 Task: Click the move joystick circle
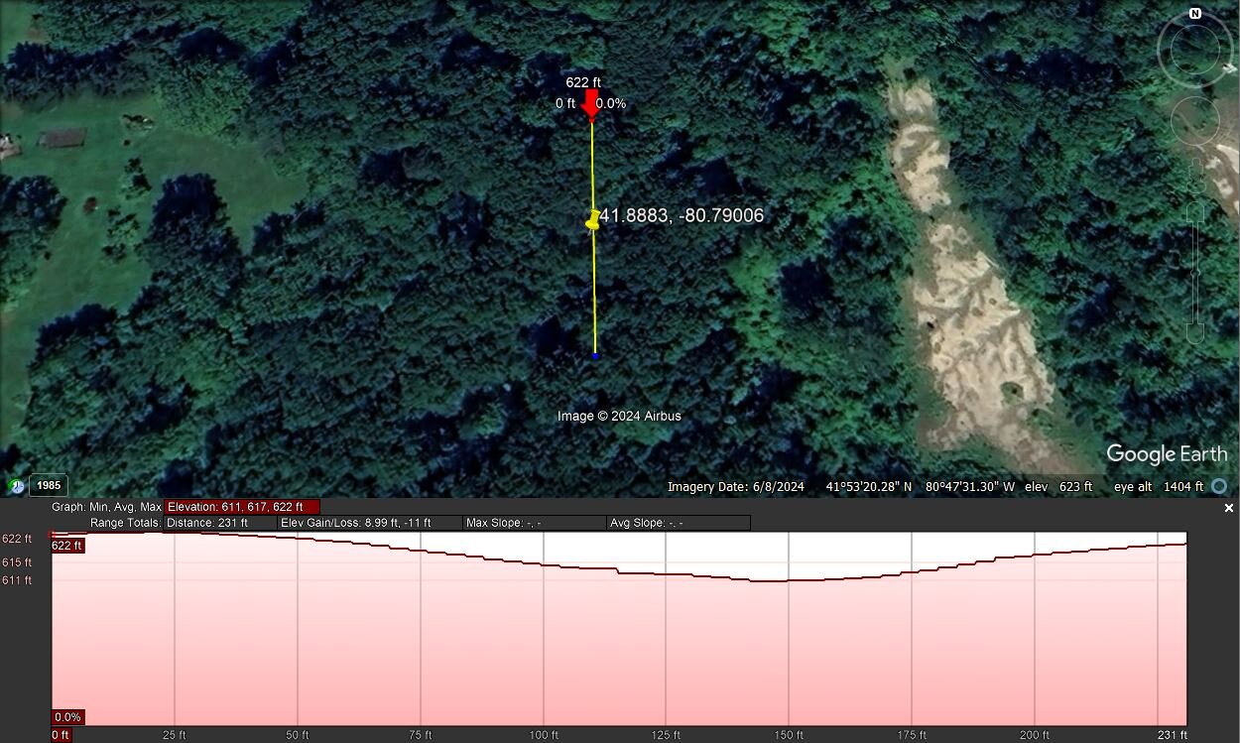coord(1194,121)
